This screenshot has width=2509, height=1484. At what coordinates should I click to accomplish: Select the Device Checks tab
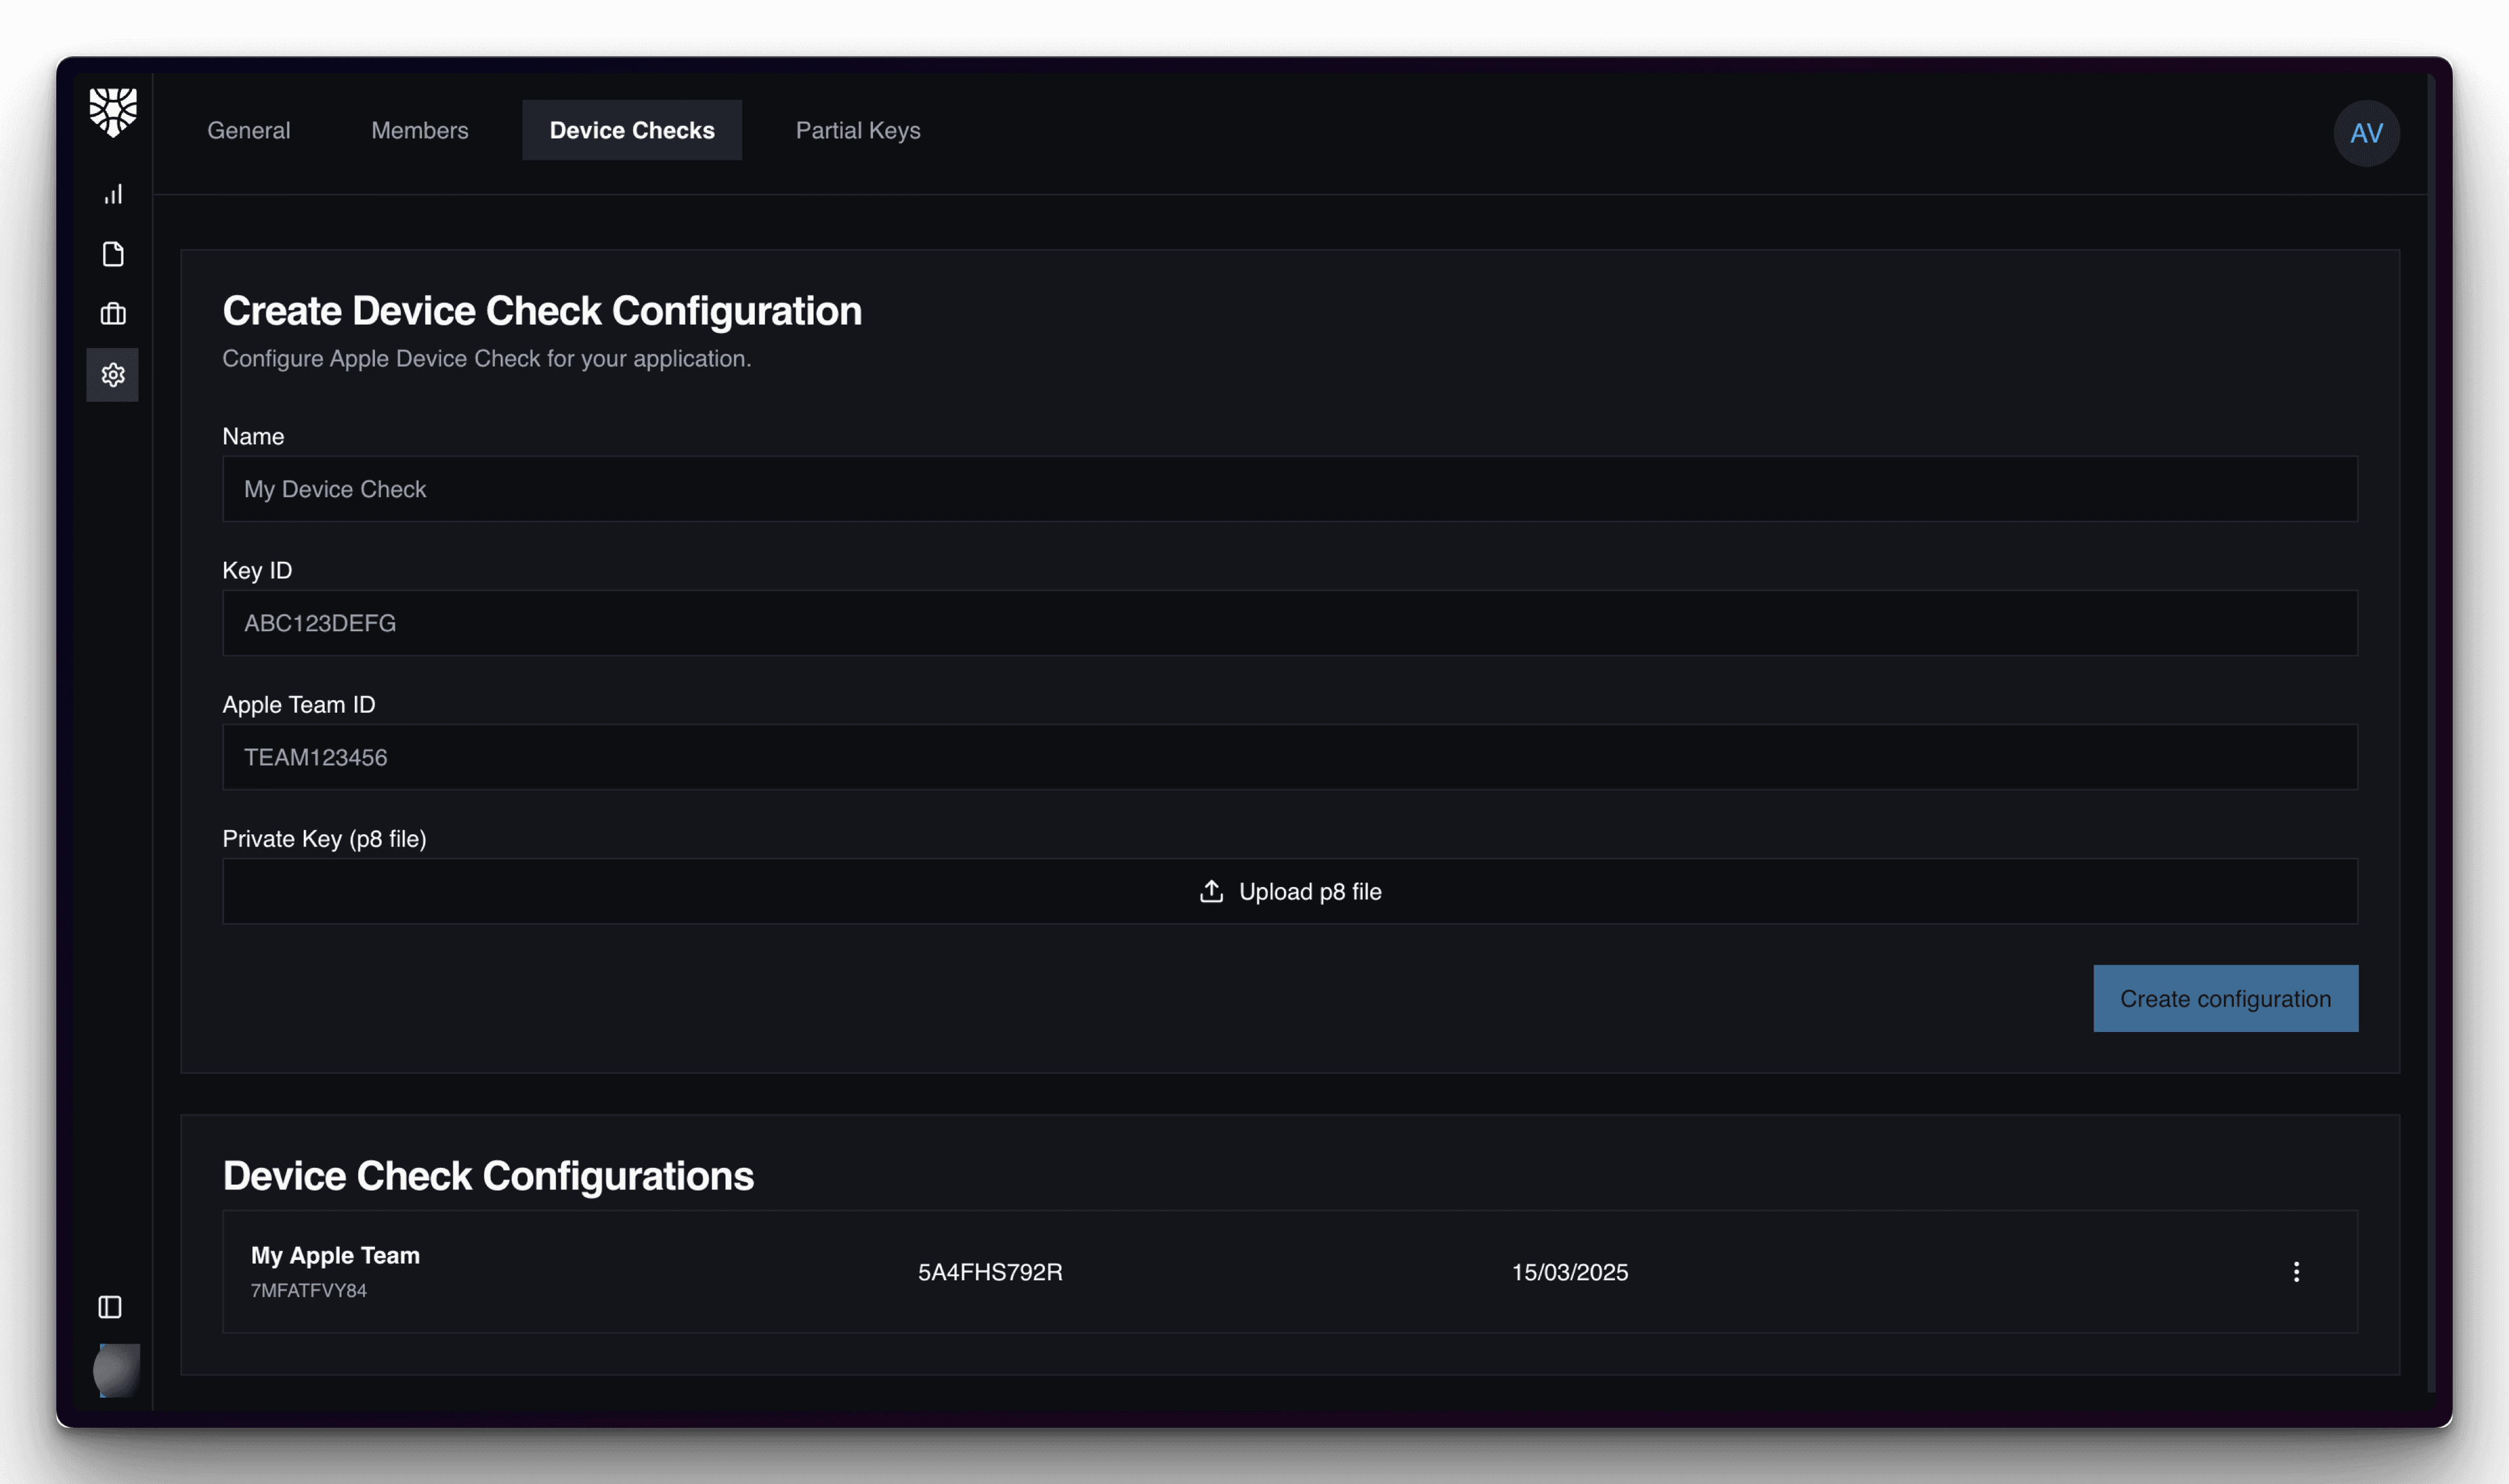(631, 130)
